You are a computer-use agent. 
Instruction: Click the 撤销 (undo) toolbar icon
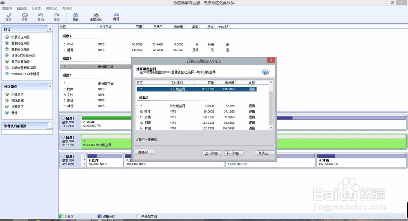click(40, 15)
